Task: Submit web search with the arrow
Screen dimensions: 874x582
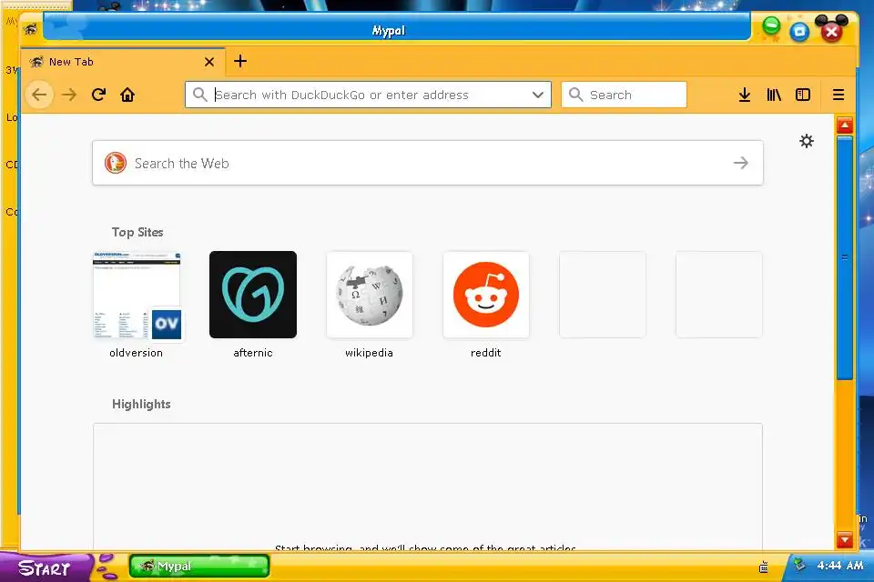Action: pyautogui.click(x=741, y=163)
